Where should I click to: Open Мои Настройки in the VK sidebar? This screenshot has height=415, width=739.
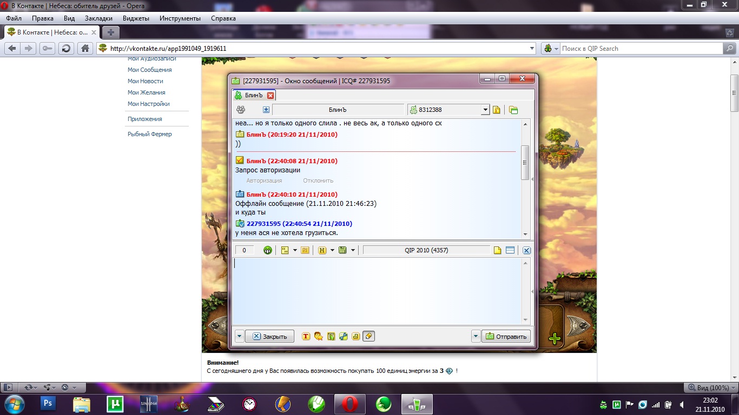[x=149, y=104]
